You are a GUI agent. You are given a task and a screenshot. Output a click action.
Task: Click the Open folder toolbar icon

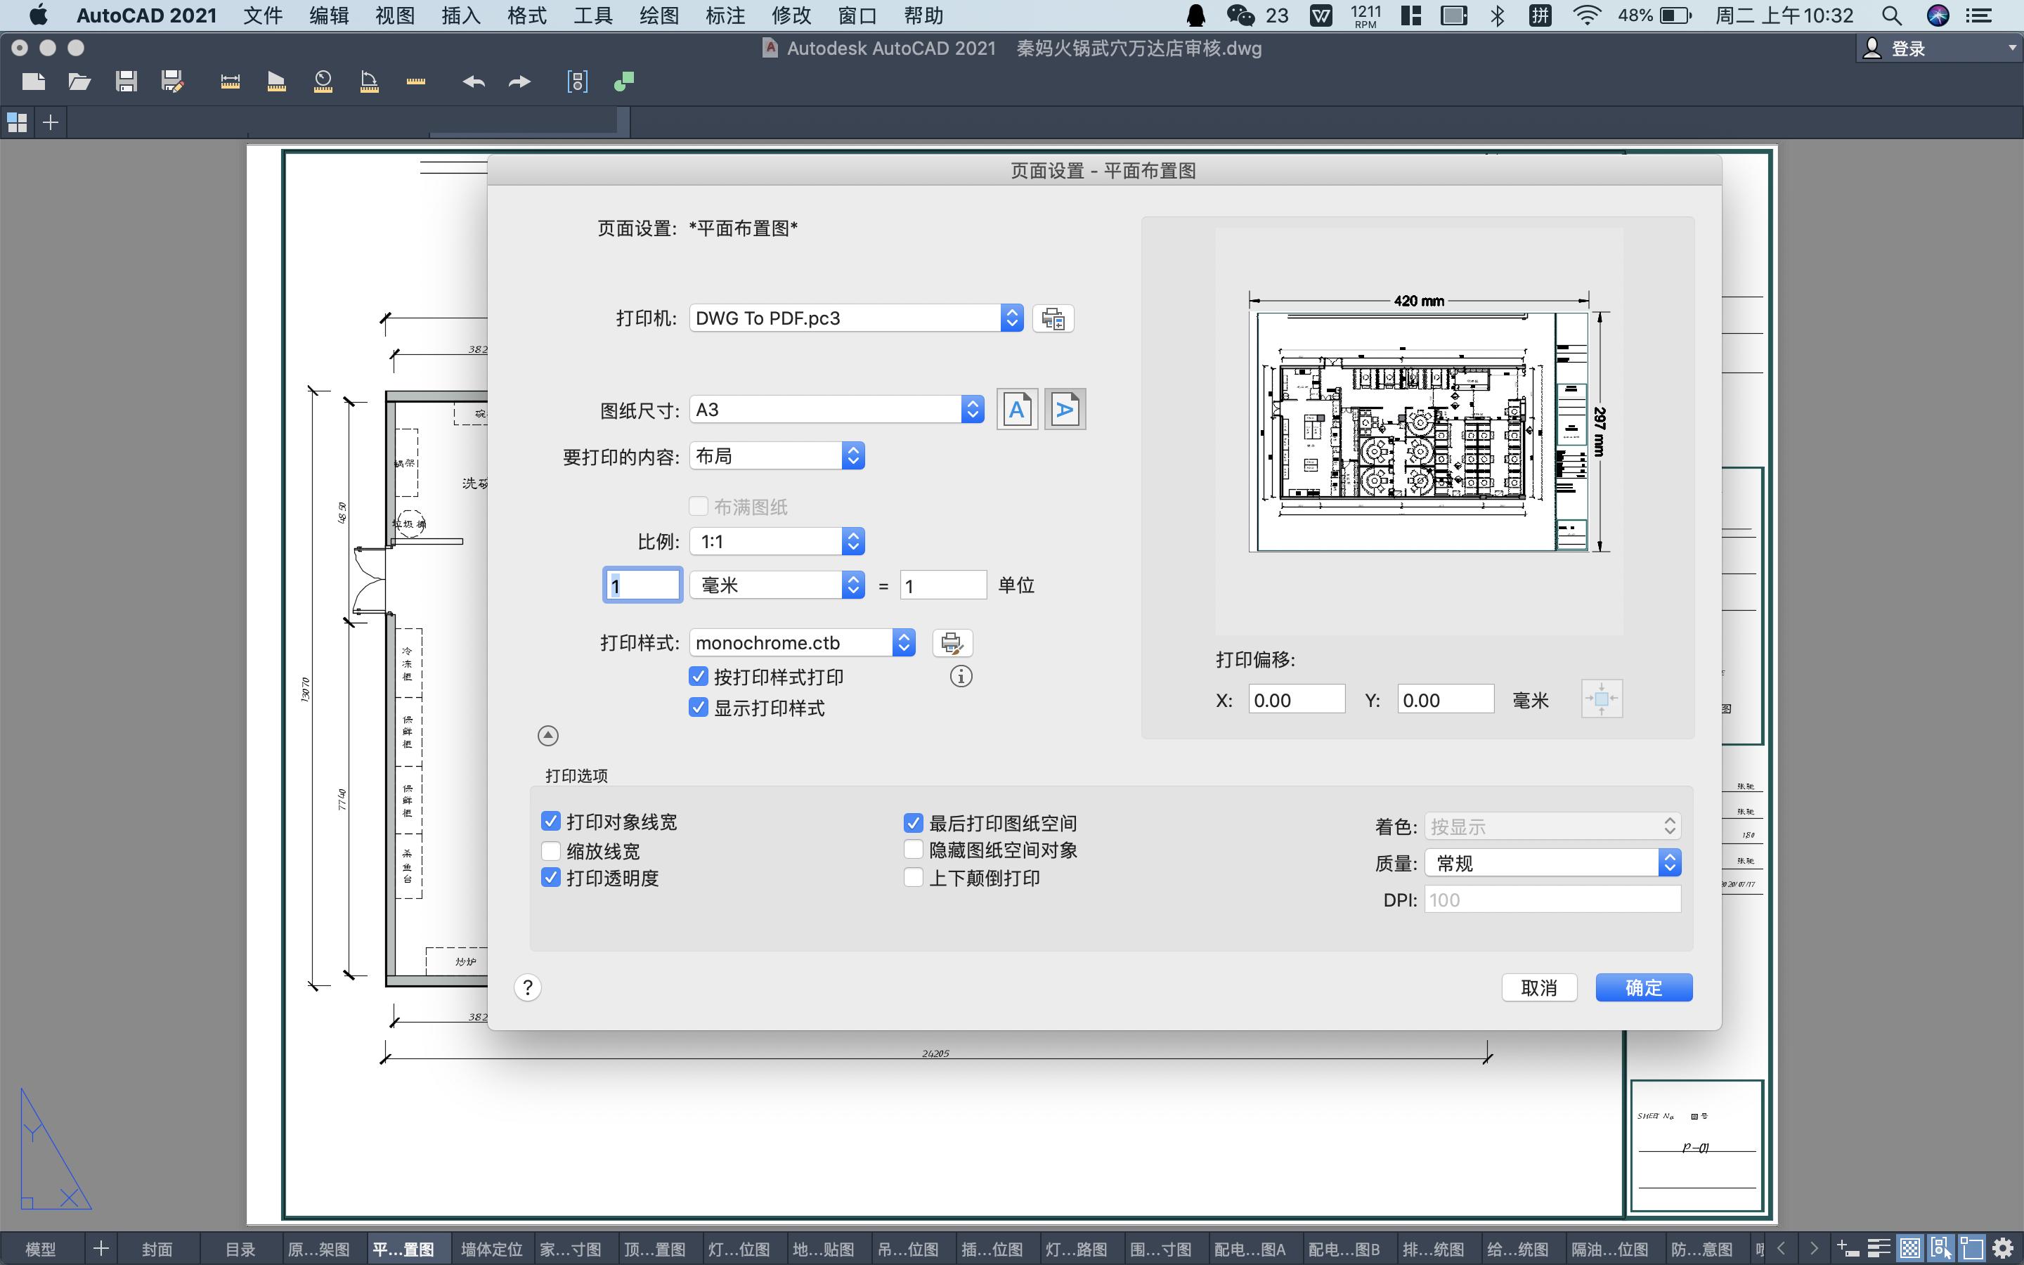coord(79,81)
